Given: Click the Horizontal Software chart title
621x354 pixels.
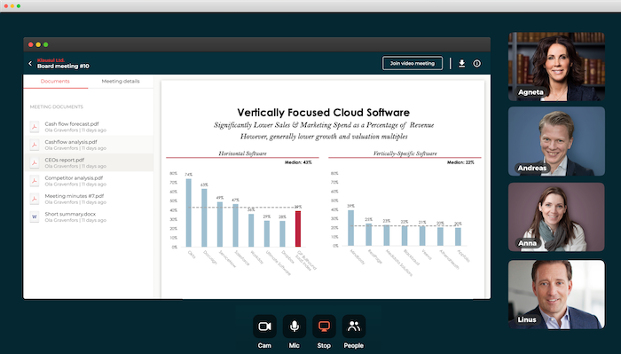Looking at the screenshot, I should pos(242,153).
